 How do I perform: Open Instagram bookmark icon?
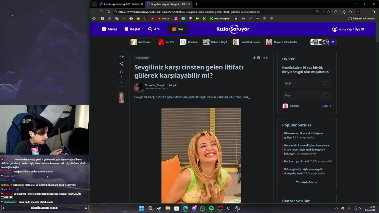pos(176,18)
